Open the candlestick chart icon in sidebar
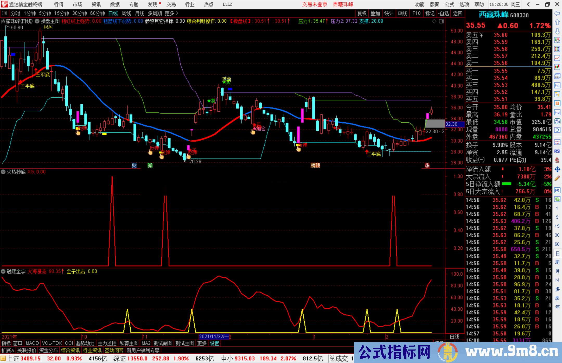 pyautogui.click(x=557, y=67)
